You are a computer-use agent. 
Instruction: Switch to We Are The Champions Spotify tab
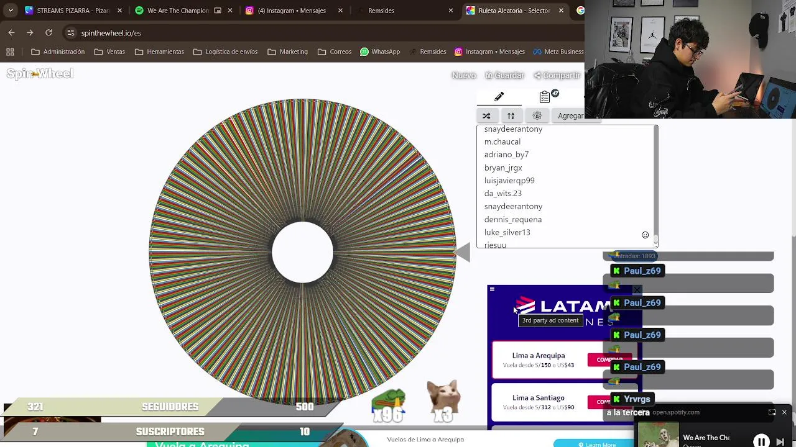tap(179, 11)
